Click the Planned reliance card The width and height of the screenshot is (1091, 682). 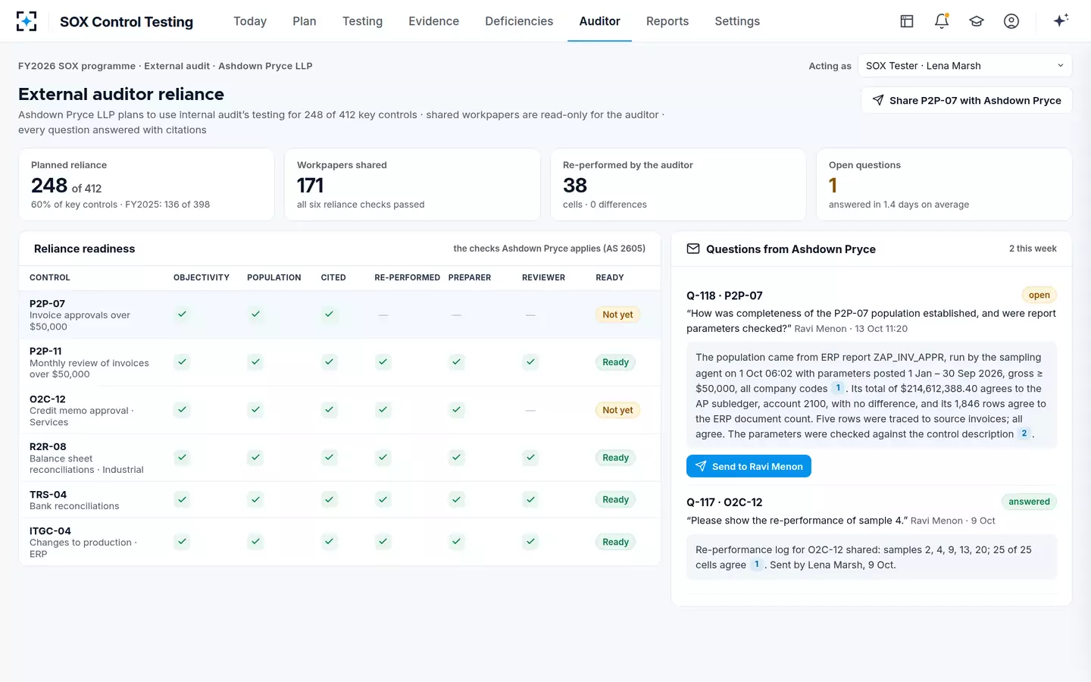(x=146, y=184)
